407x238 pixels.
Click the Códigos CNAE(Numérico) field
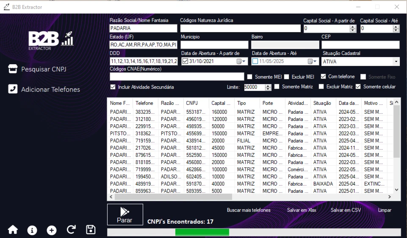177,77
